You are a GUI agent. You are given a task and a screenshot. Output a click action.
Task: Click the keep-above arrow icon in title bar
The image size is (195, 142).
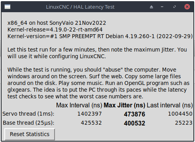tap(151, 7)
